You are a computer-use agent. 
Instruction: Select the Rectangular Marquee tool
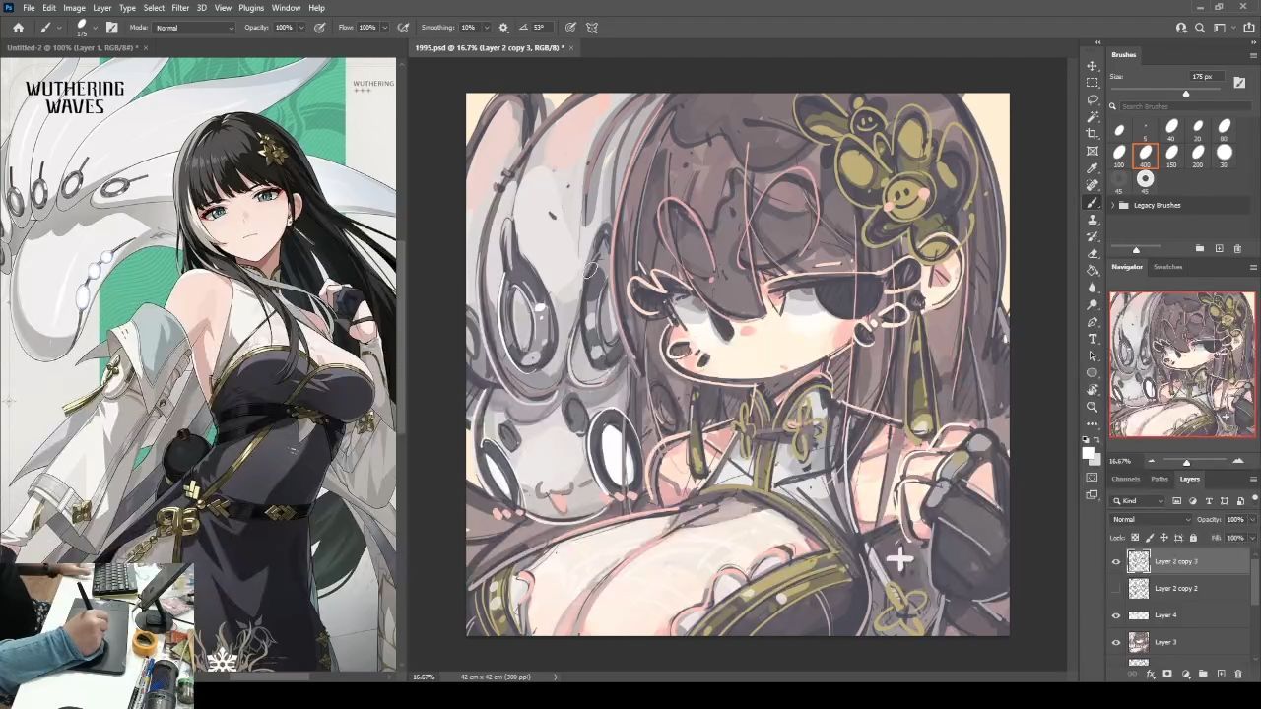click(x=1093, y=82)
